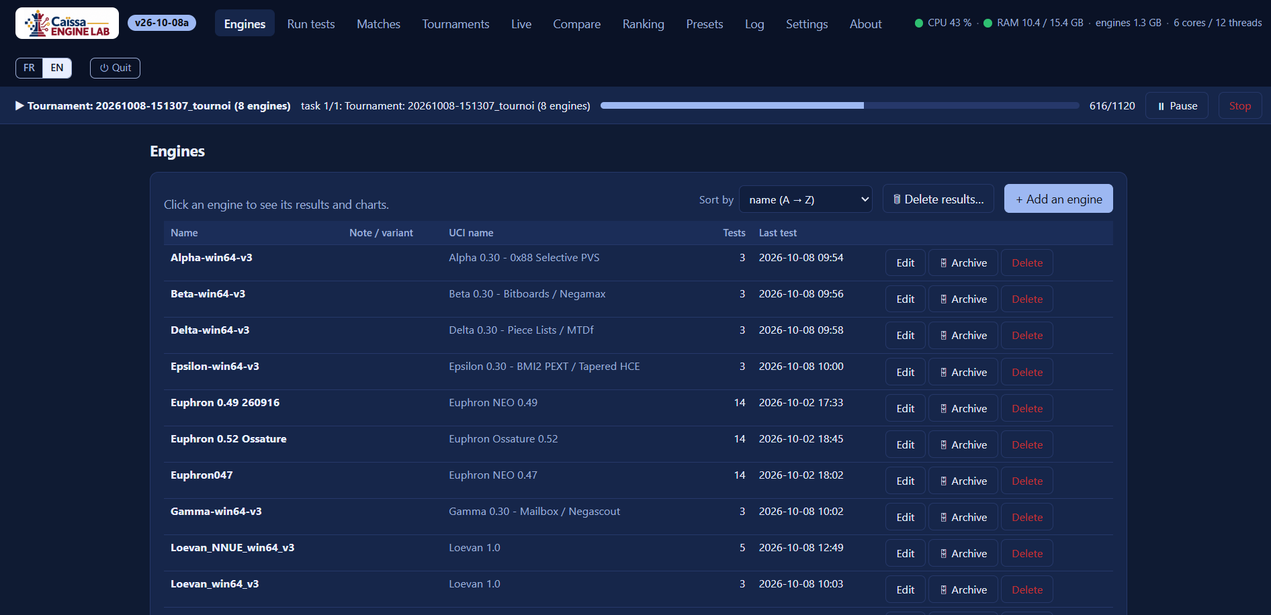The image size is (1271, 615).
Task: Delete the Euphron047 engine
Action: [x=1027, y=481]
